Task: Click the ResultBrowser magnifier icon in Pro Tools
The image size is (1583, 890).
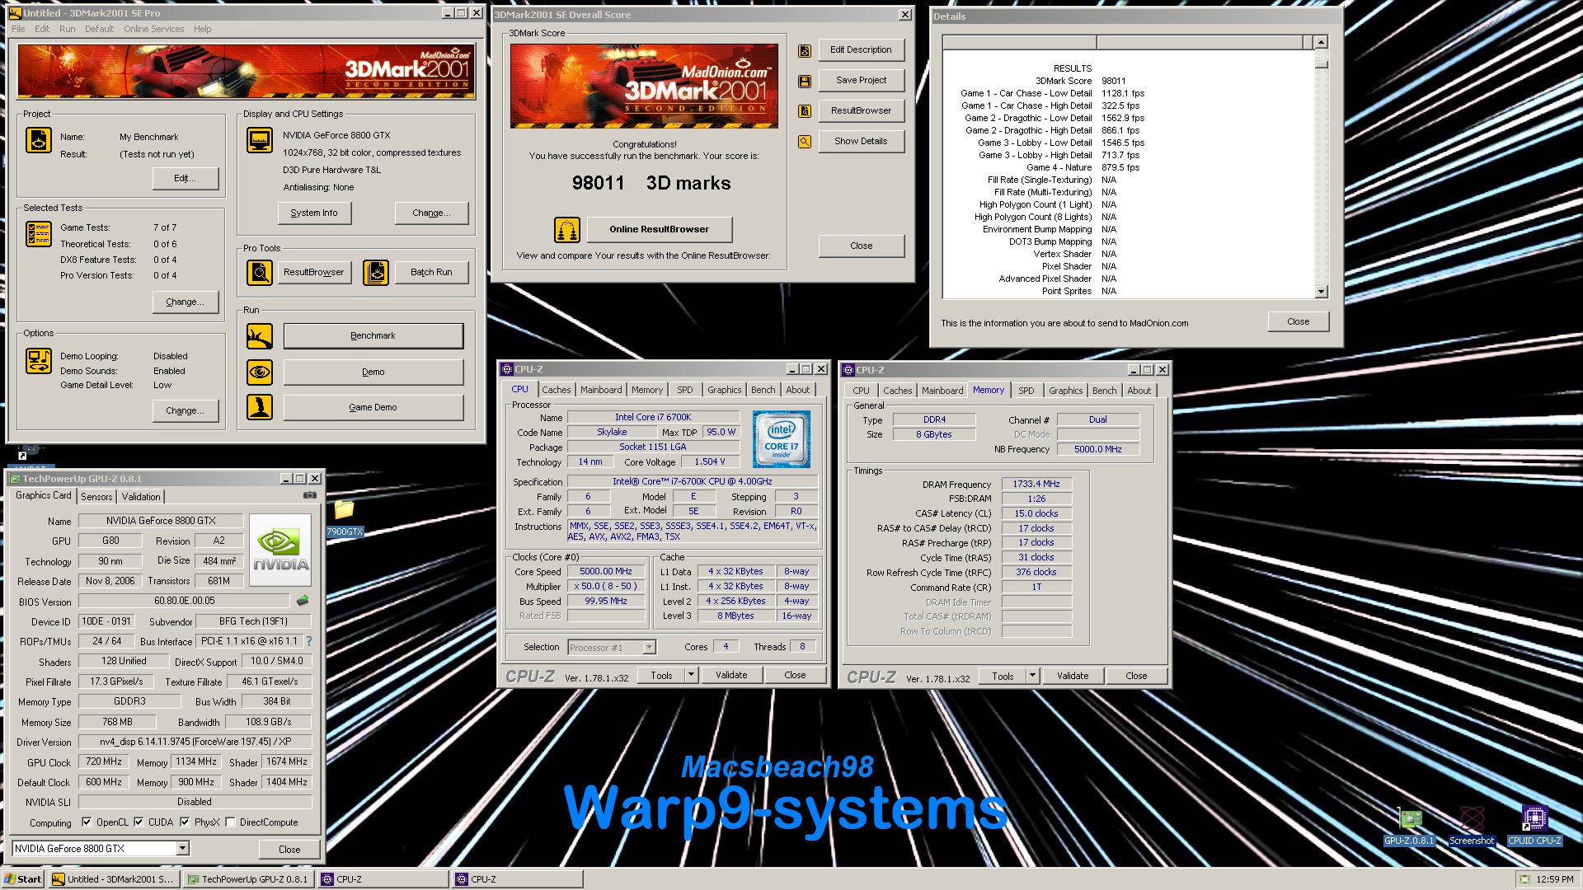Action: click(260, 272)
